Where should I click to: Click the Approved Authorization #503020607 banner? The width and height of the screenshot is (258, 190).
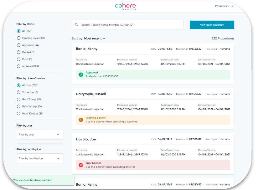(x=153, y=74)
